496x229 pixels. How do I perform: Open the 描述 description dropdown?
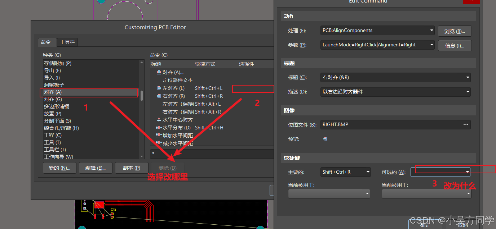468,92
